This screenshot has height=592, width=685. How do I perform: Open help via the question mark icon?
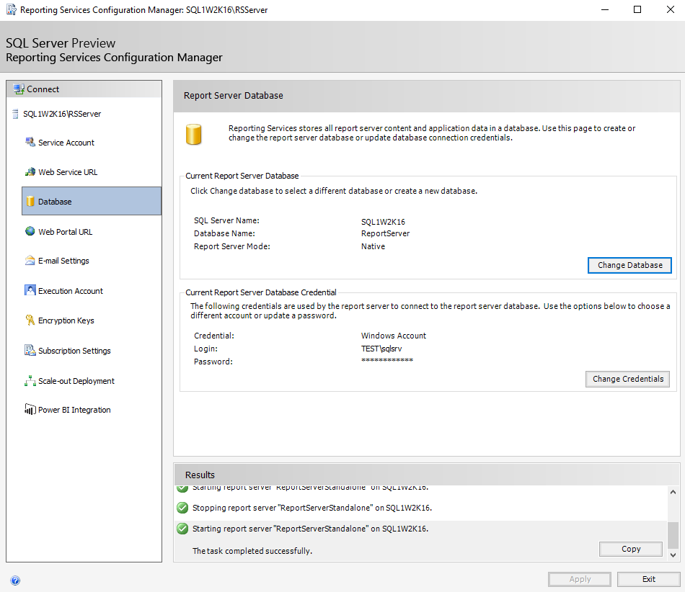click(15, 580)
